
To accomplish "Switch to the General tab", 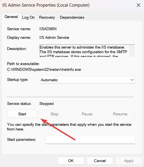I will pos(11,17).
